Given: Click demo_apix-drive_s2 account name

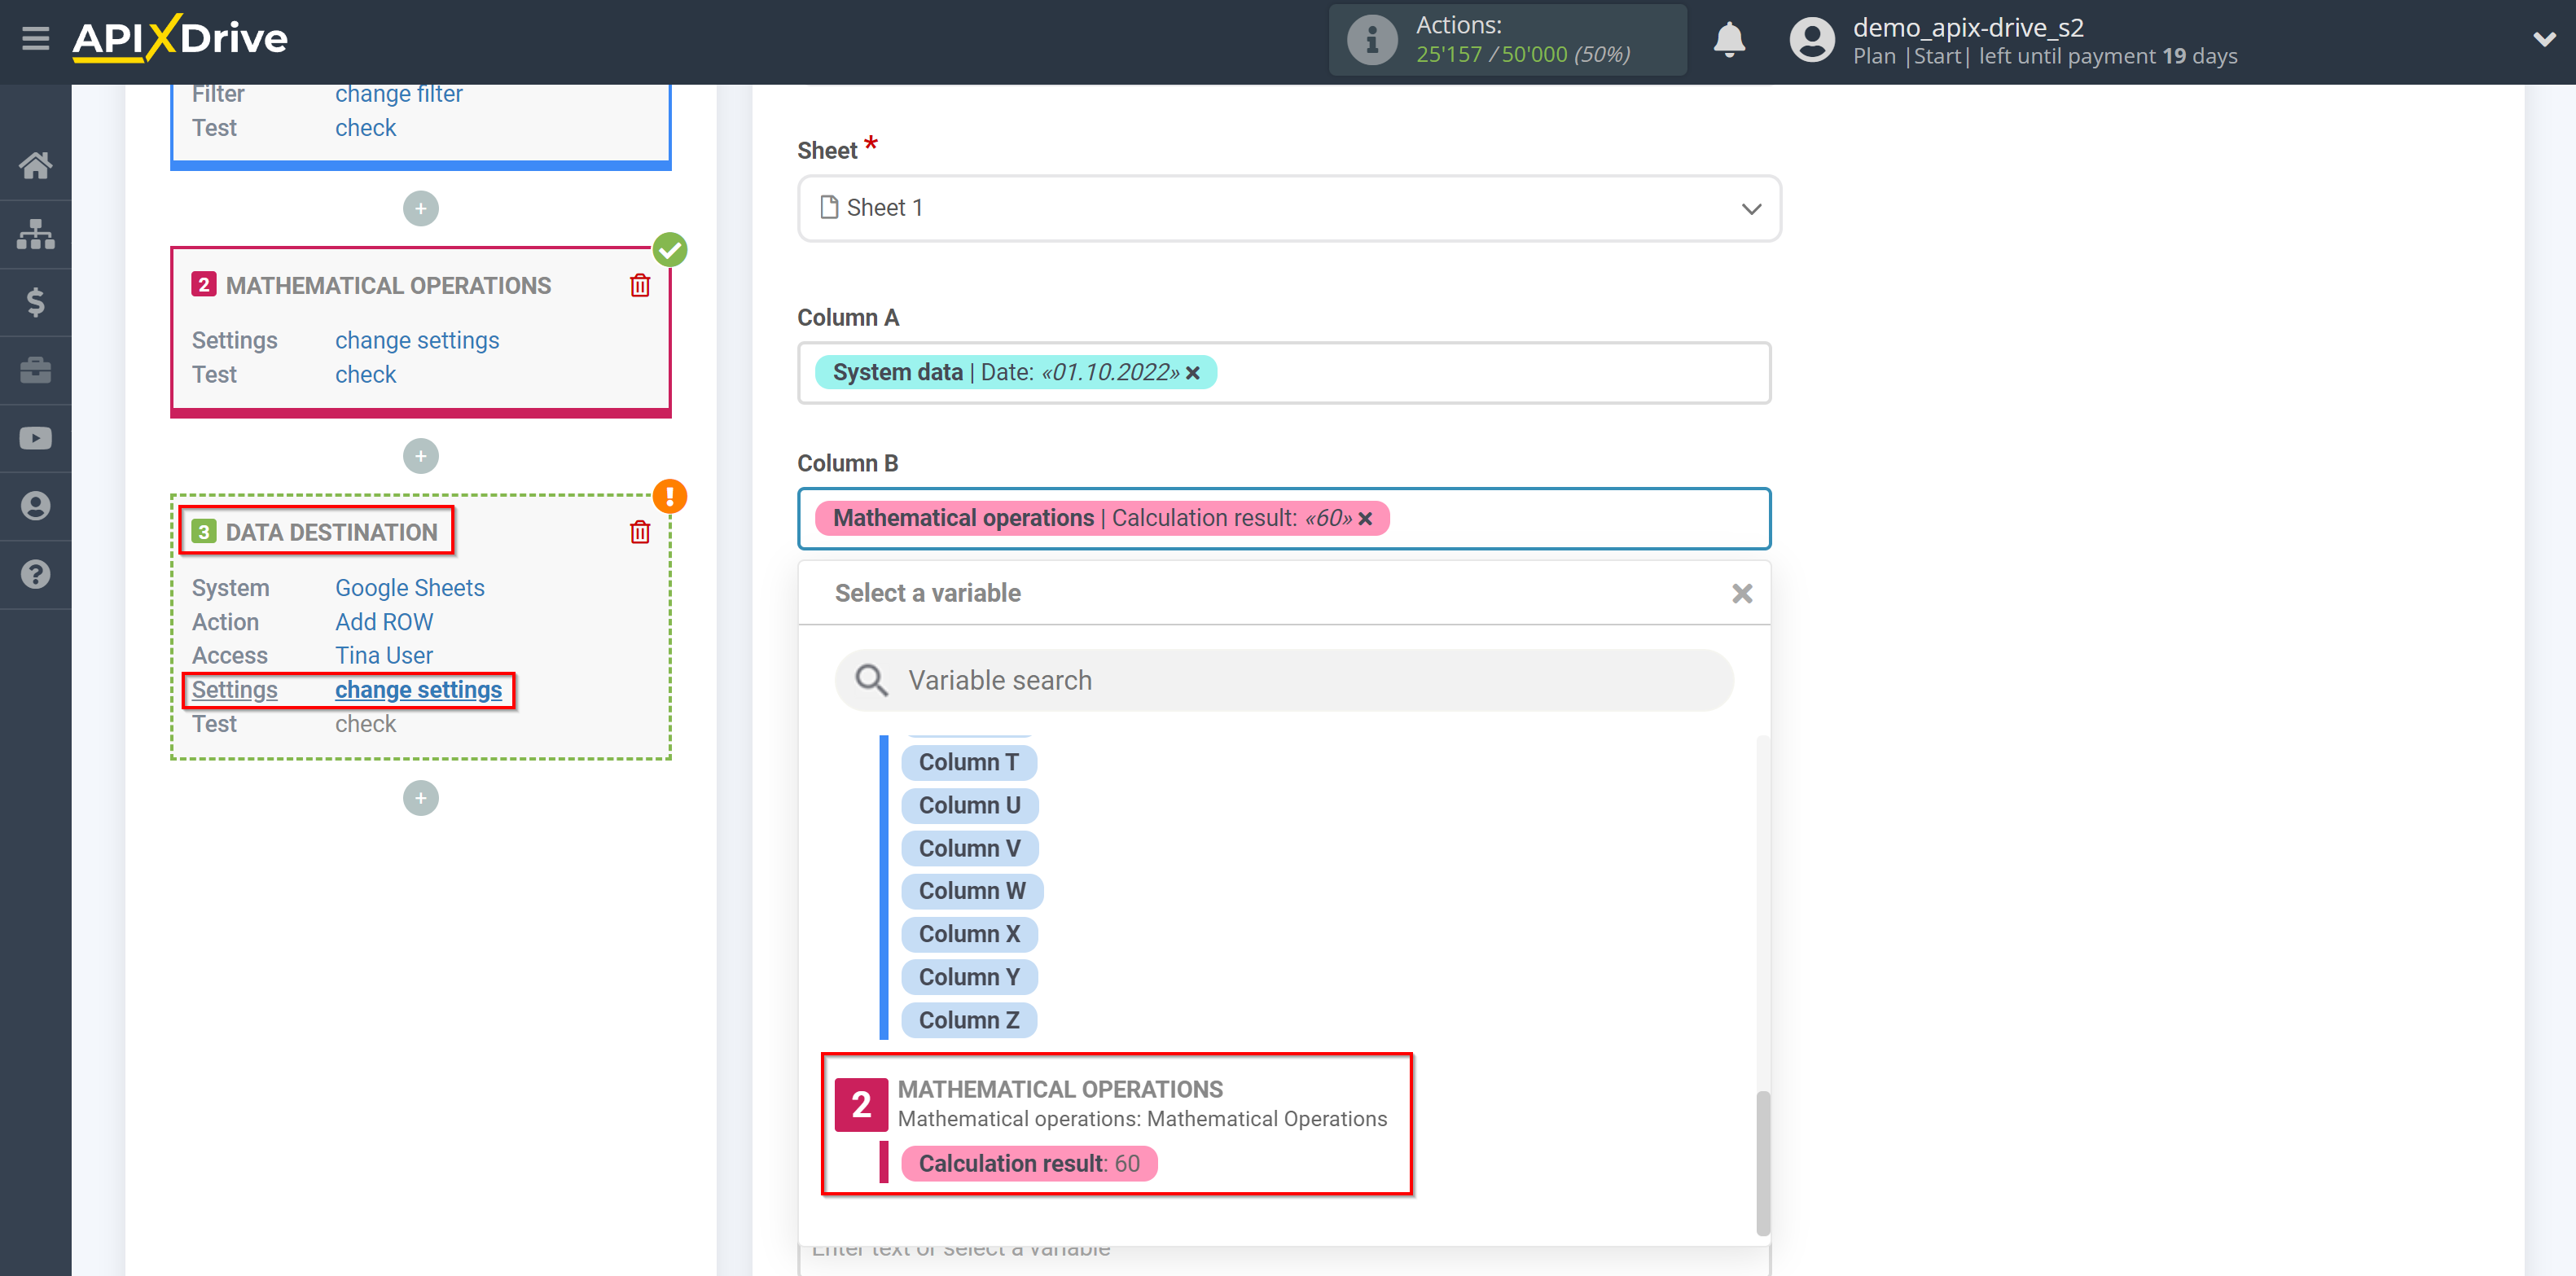Looking at the screenshot, I should pyautogui.click(x=1968, y=27).
